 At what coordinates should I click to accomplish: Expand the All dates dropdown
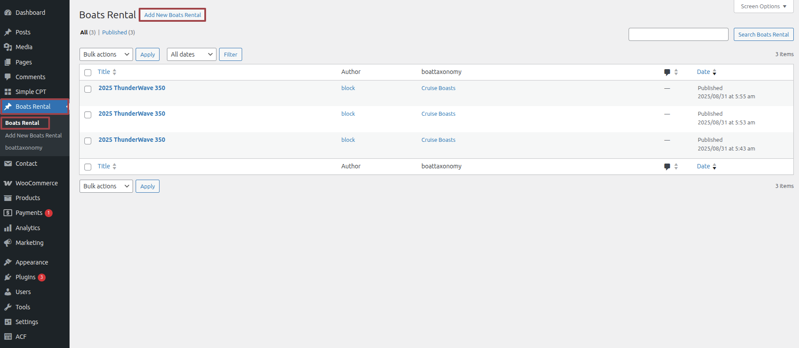tap(191, 54)
